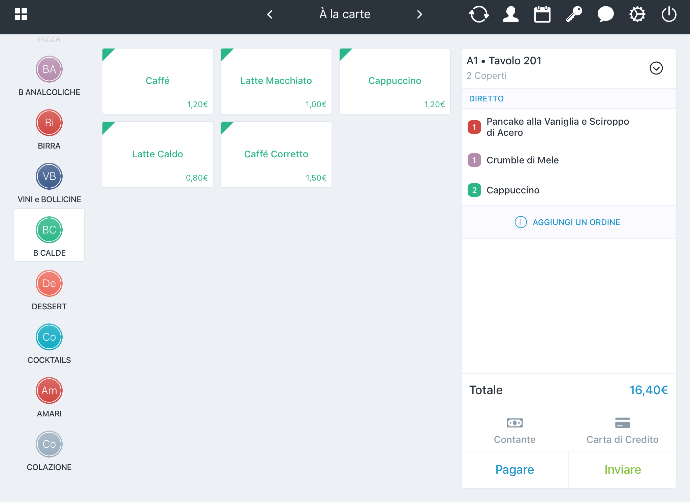Click the À la carte menu title
Image resolution: width=690 pixels, height=502 pixels.
(x=345, y=14)
